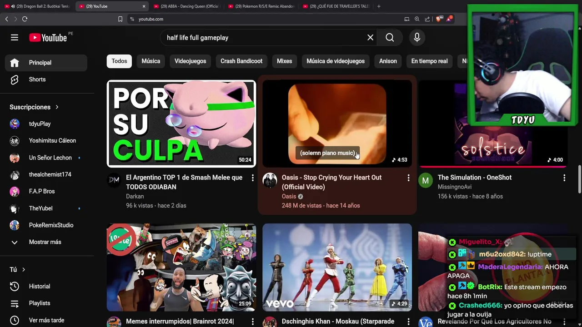Open Un Señor Lechon channel
This screenshot has width=582, height=327.
(x=46, y=158)
